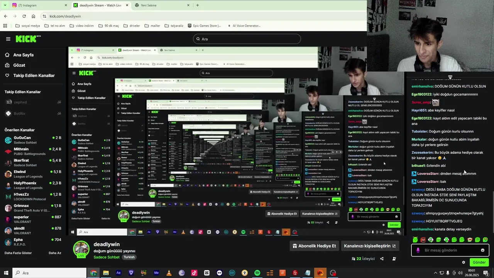The height and width of the screenshot is (278, 494).
Task: Open HolyPhoenix recommended channel
Action: (x=33, y=185)
